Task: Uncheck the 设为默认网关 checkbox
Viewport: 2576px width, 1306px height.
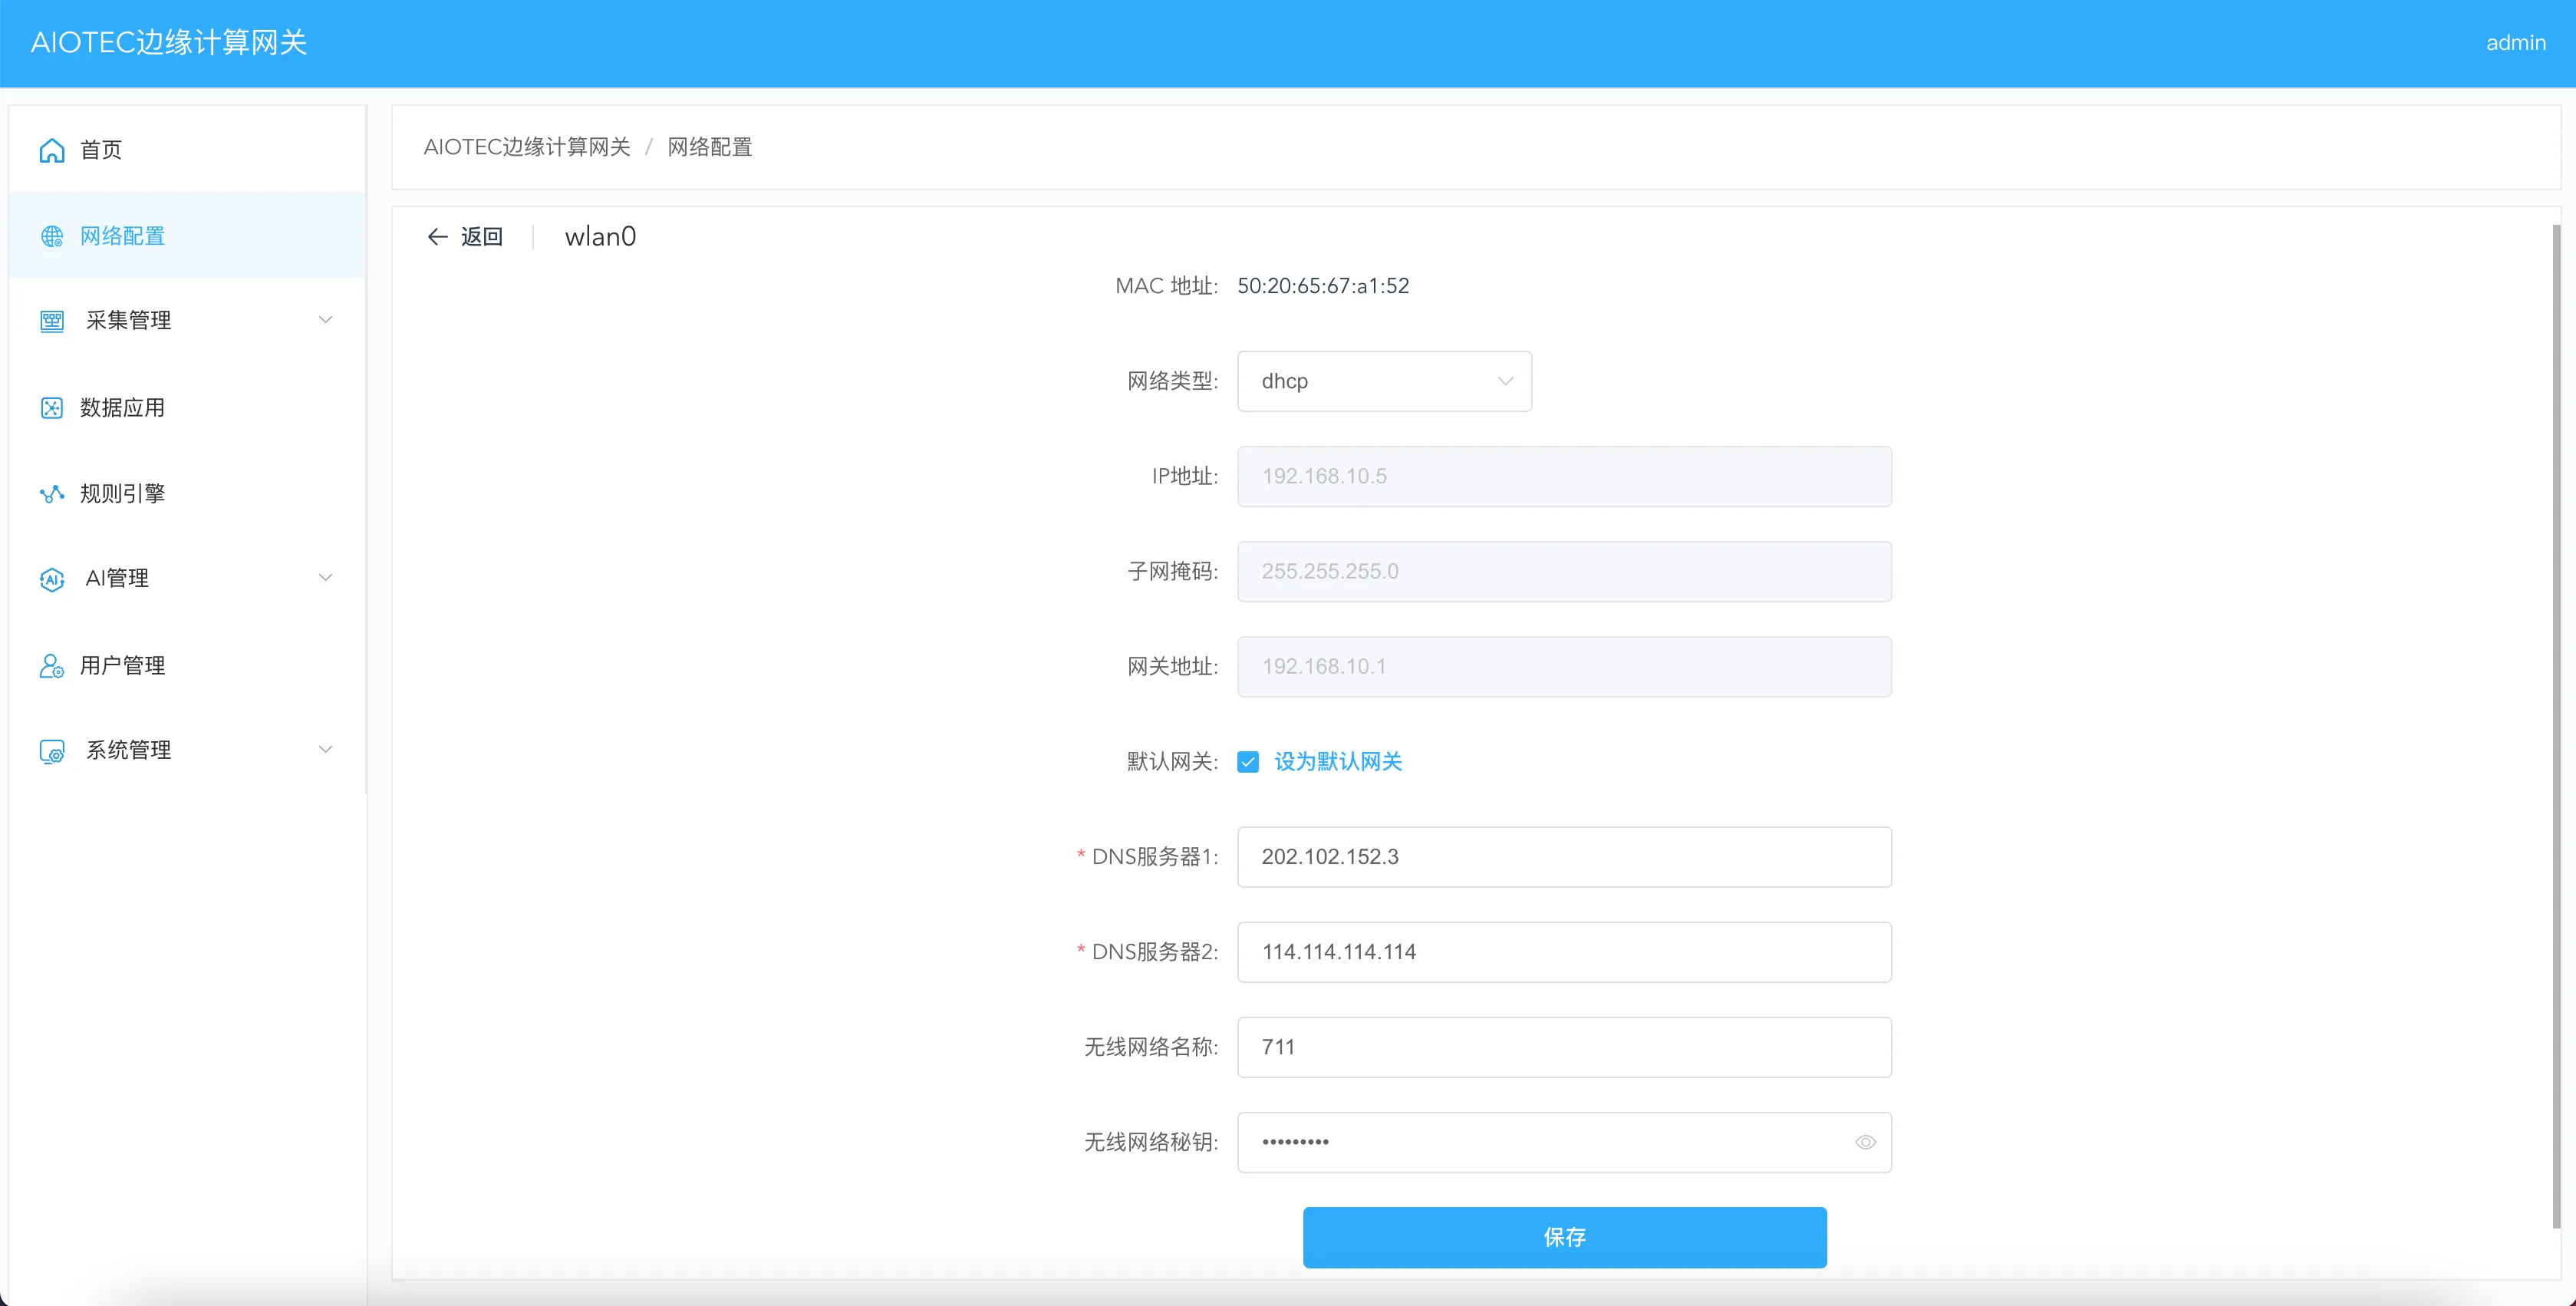Action: click(x=1248, y=762)
